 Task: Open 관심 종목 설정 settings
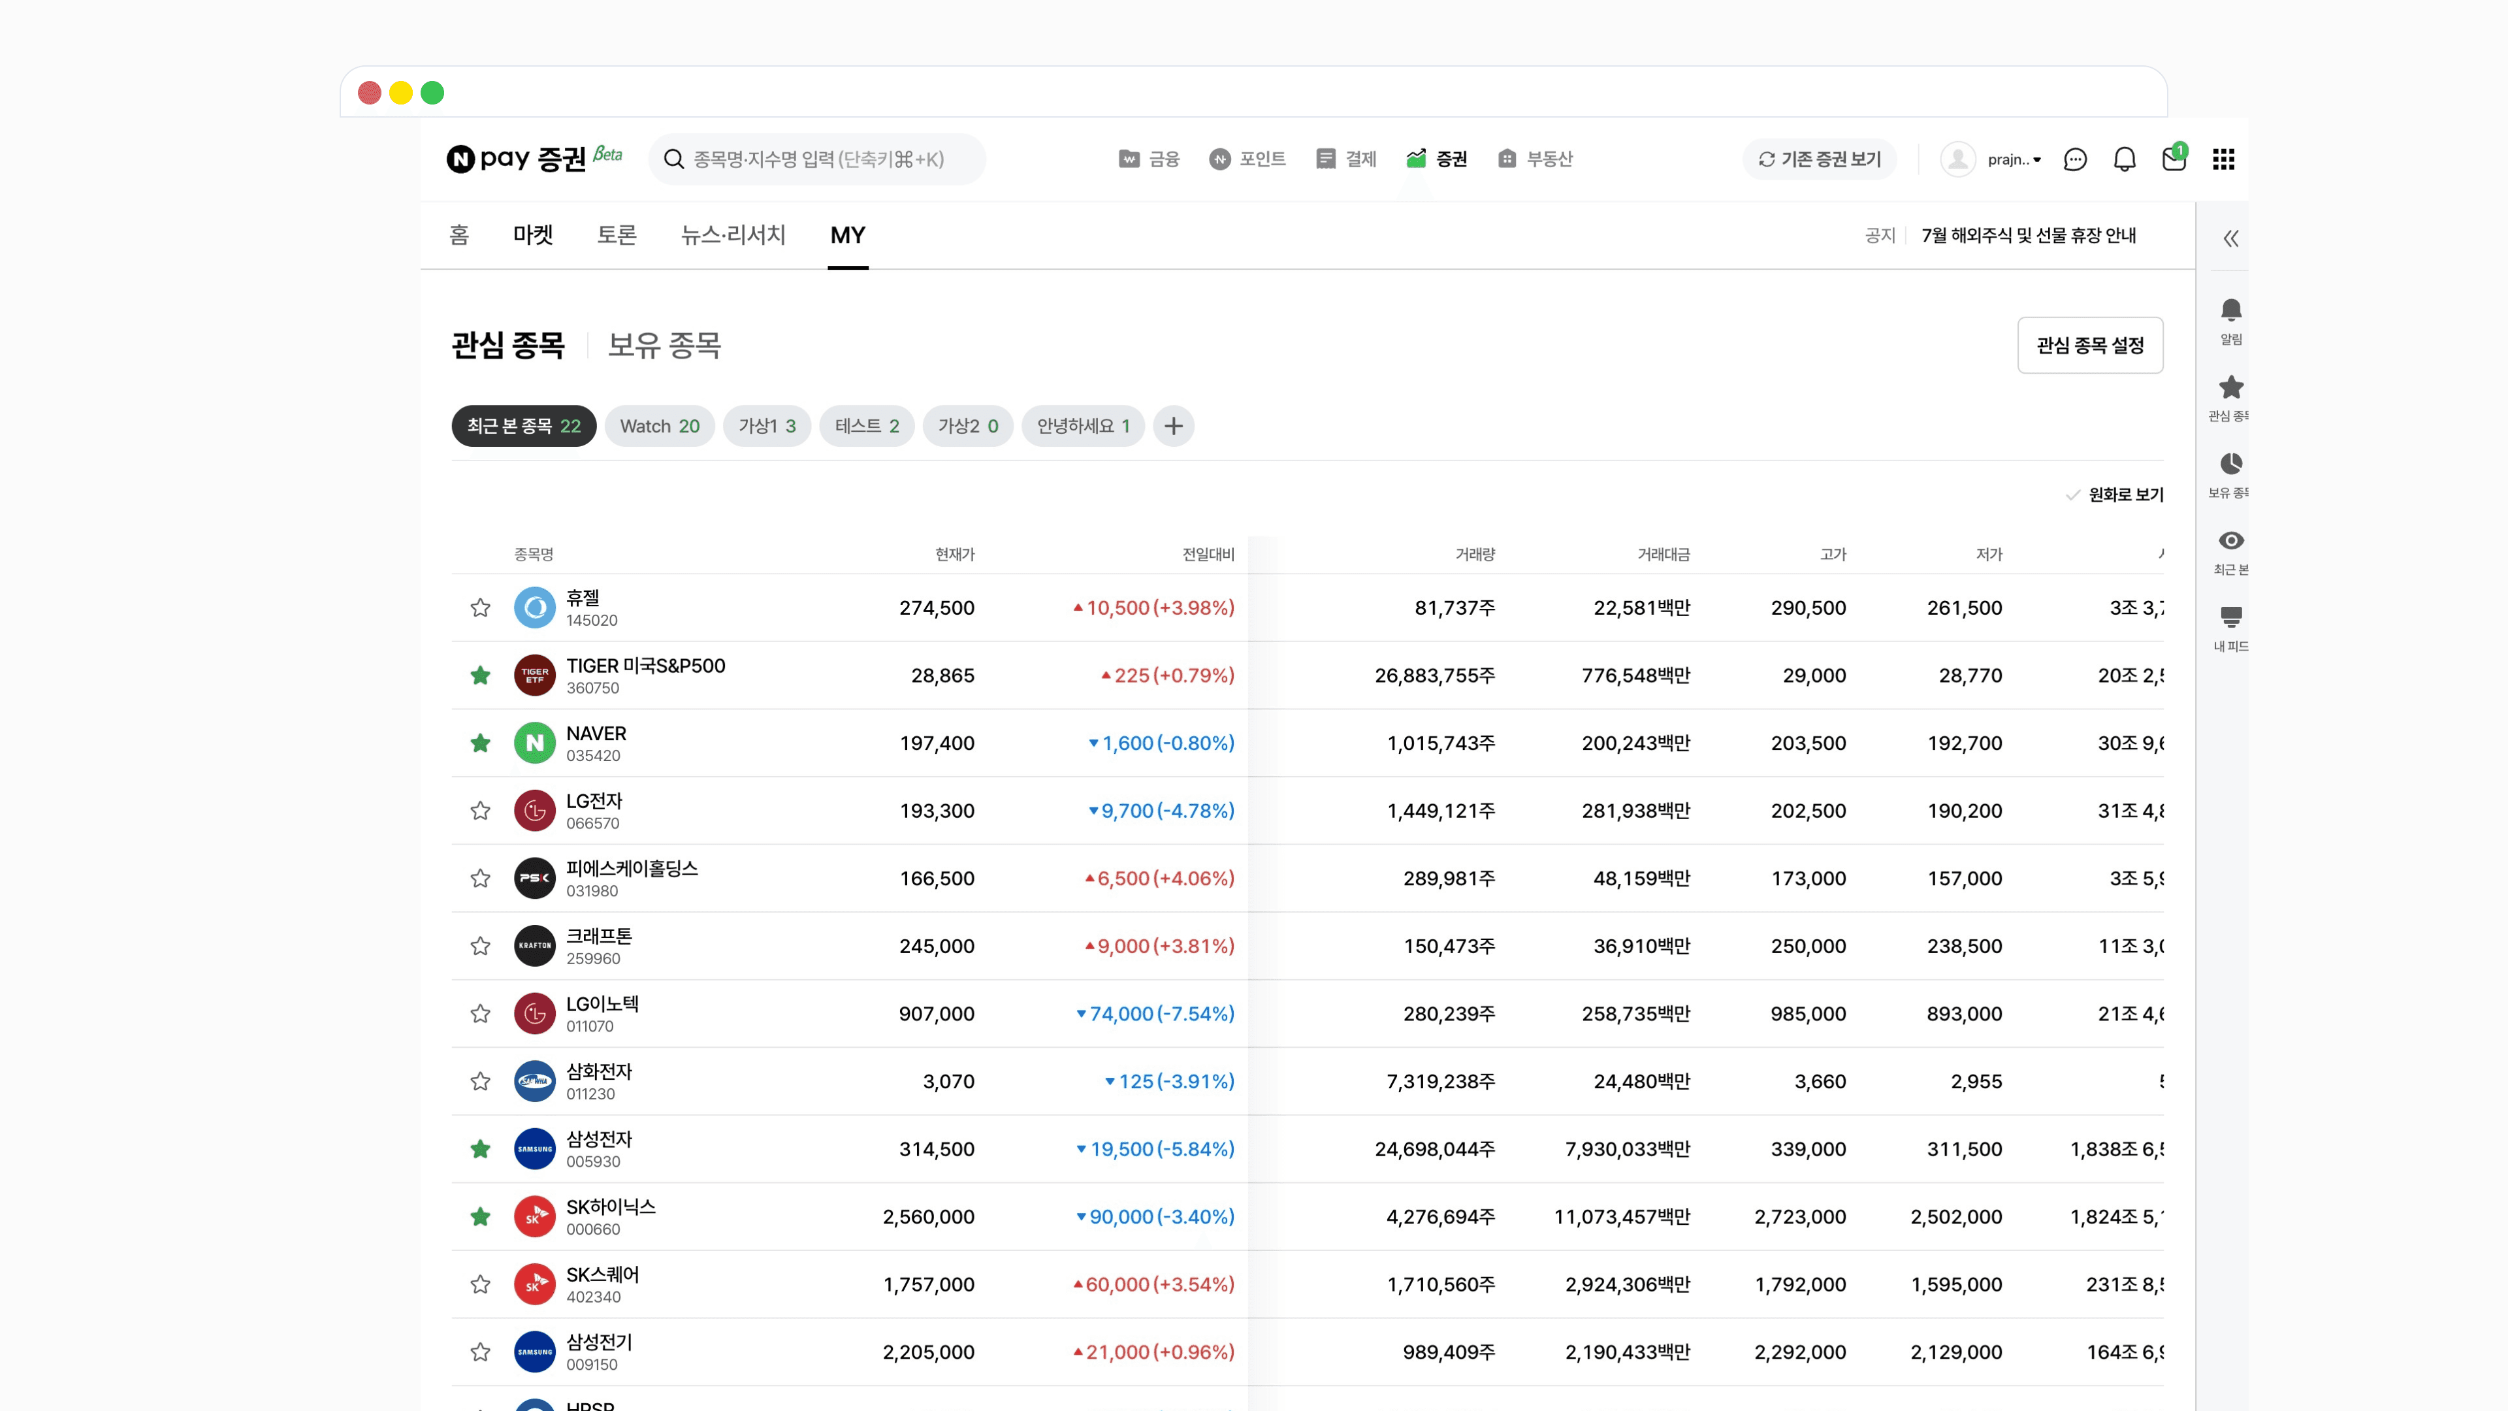[x=2090, y=345]
